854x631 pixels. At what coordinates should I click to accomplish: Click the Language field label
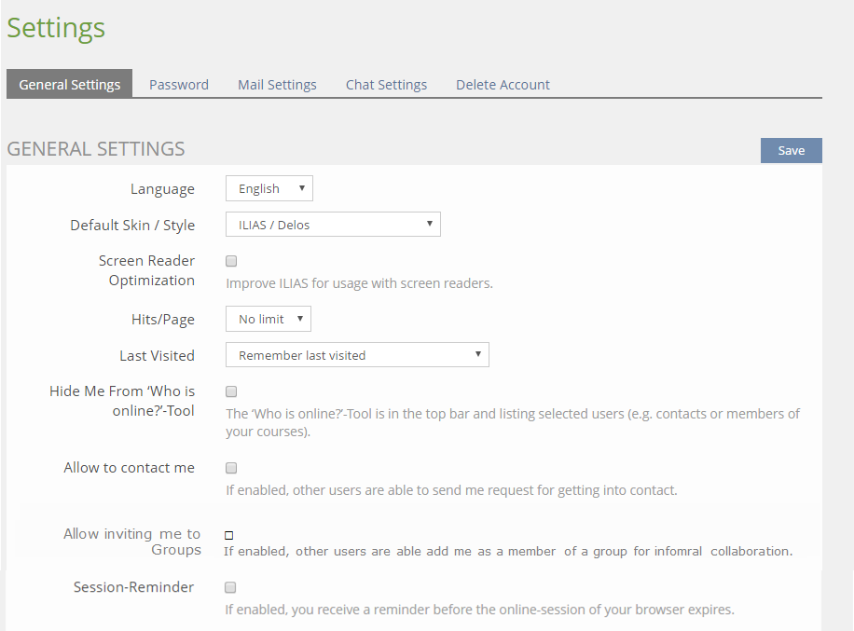[x=162, y=189]
